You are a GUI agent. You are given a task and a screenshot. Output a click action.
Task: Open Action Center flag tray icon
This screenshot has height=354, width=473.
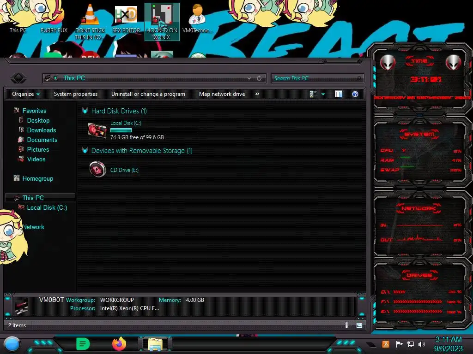(x=399, y=344)
